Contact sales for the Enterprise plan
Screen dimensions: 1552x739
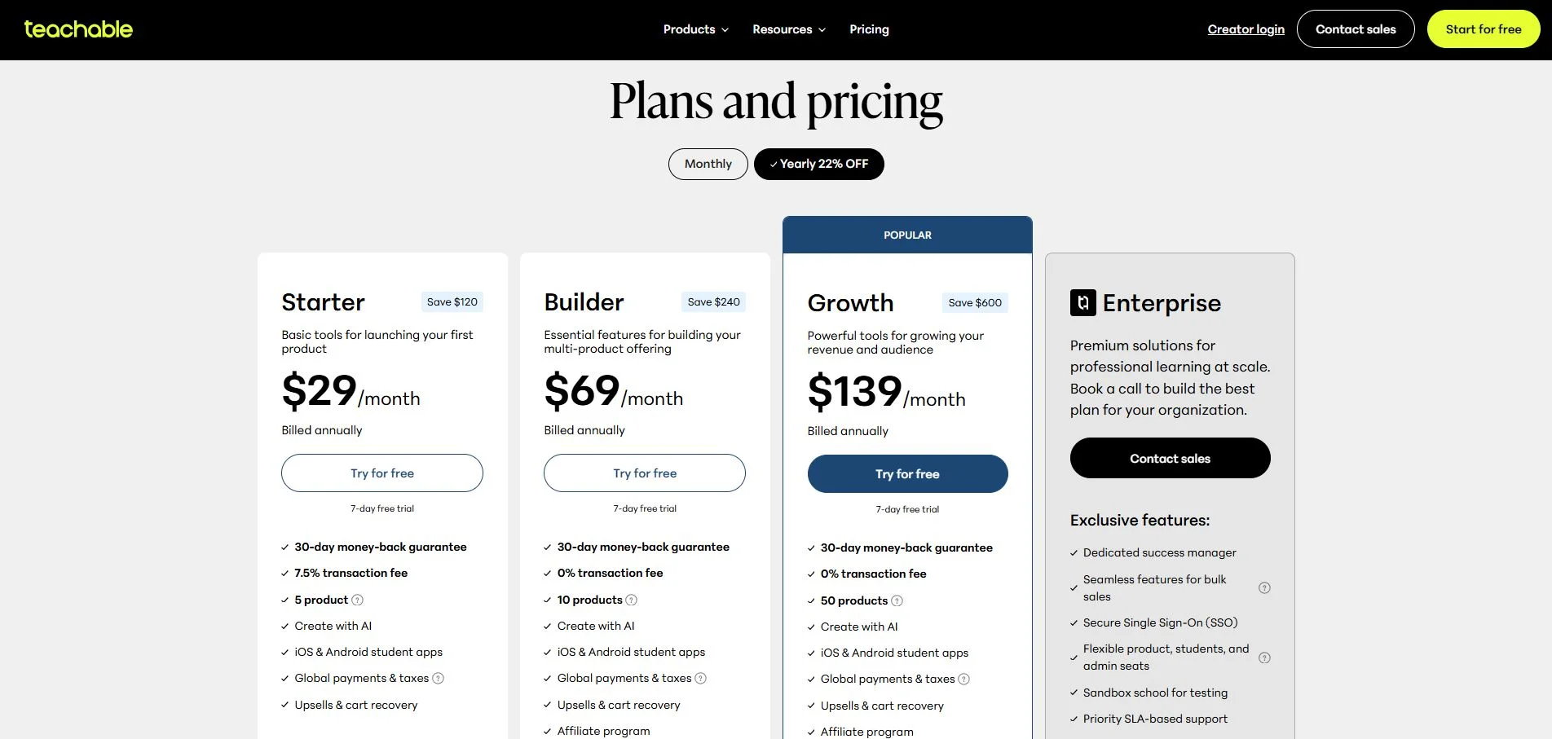pyautogui.click(x=1170, y=458)
